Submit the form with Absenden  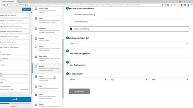(x=79, y=91)
